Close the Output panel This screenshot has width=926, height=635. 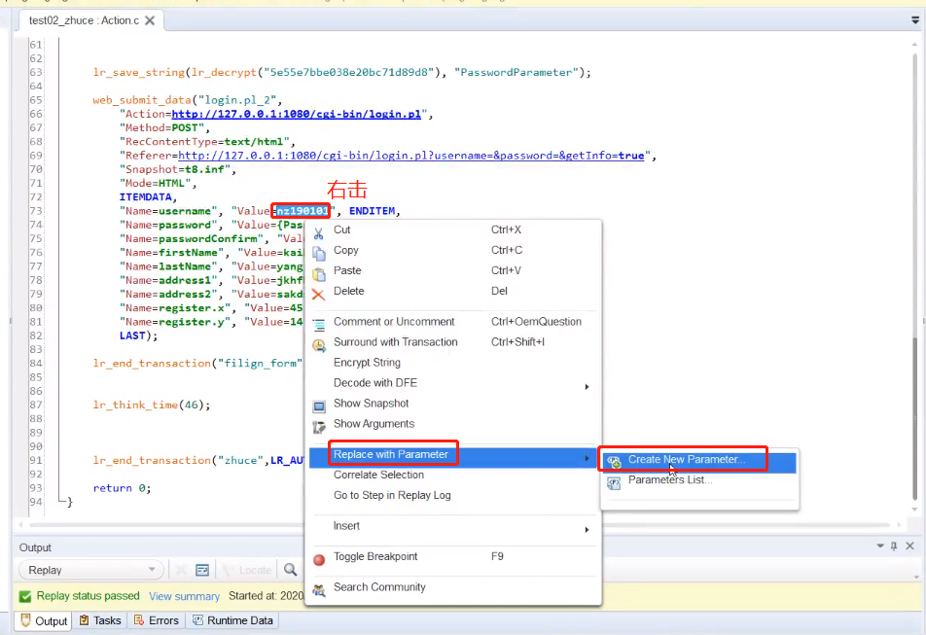910,546
